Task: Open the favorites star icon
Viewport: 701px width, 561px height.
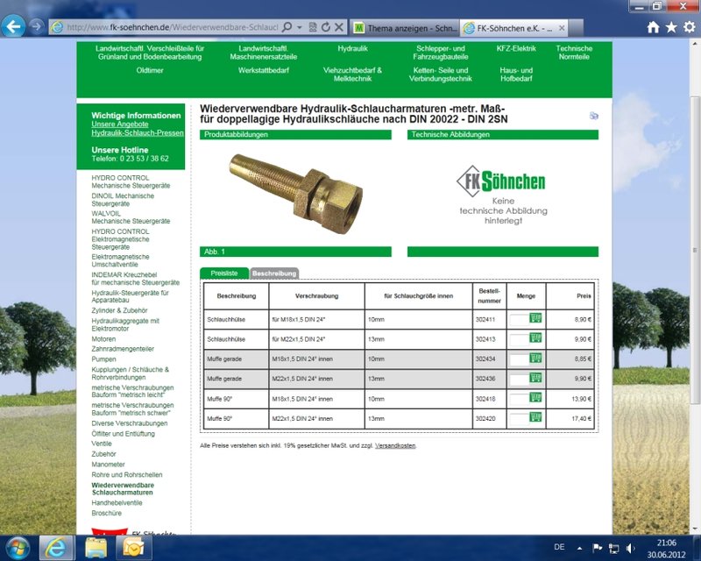Action: pyautogui.click(x=670, y=27)
